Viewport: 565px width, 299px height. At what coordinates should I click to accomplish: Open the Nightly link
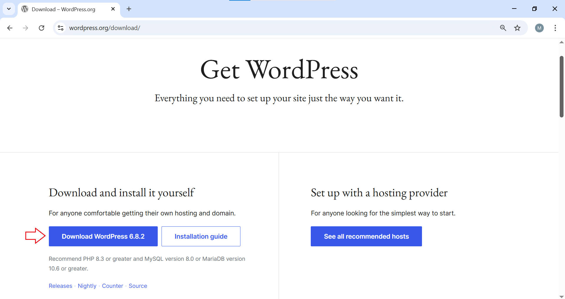click(87, 286)
